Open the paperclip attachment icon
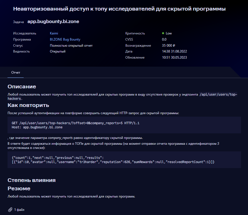This screenshot has width=248, height=215. (10, 210)
